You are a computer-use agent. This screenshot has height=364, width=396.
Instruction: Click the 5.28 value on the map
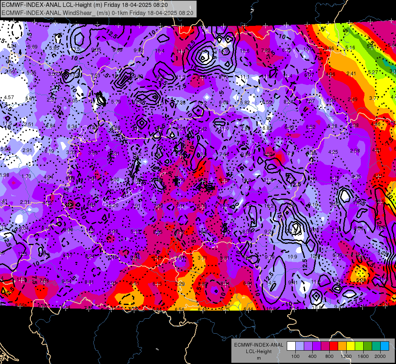361,280
